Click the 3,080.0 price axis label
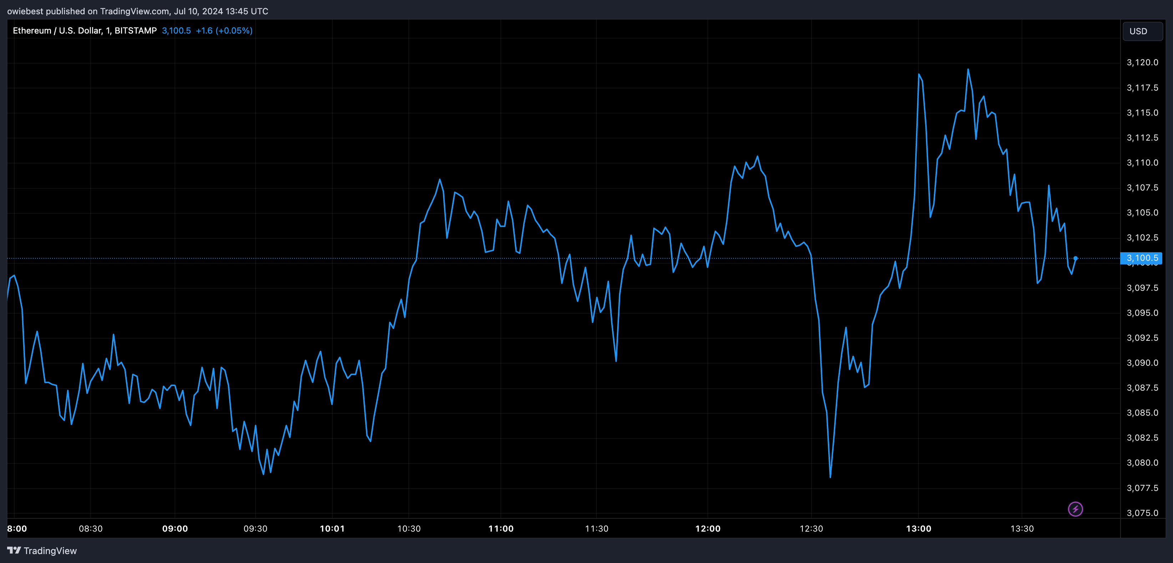 (x=1142, y=462)
